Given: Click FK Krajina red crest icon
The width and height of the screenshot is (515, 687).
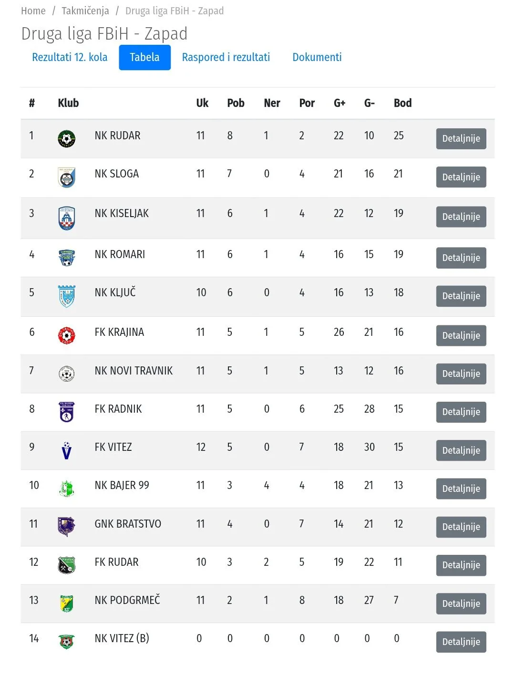Looking at the screenshot, I should coord(67,335).
